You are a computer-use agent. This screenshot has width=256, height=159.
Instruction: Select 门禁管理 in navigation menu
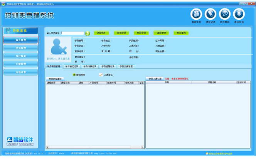[21, 64]
